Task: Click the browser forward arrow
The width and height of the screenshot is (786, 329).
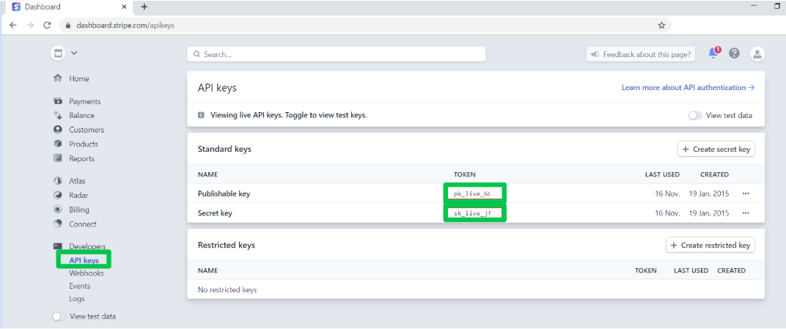Action: click(30, 25)
